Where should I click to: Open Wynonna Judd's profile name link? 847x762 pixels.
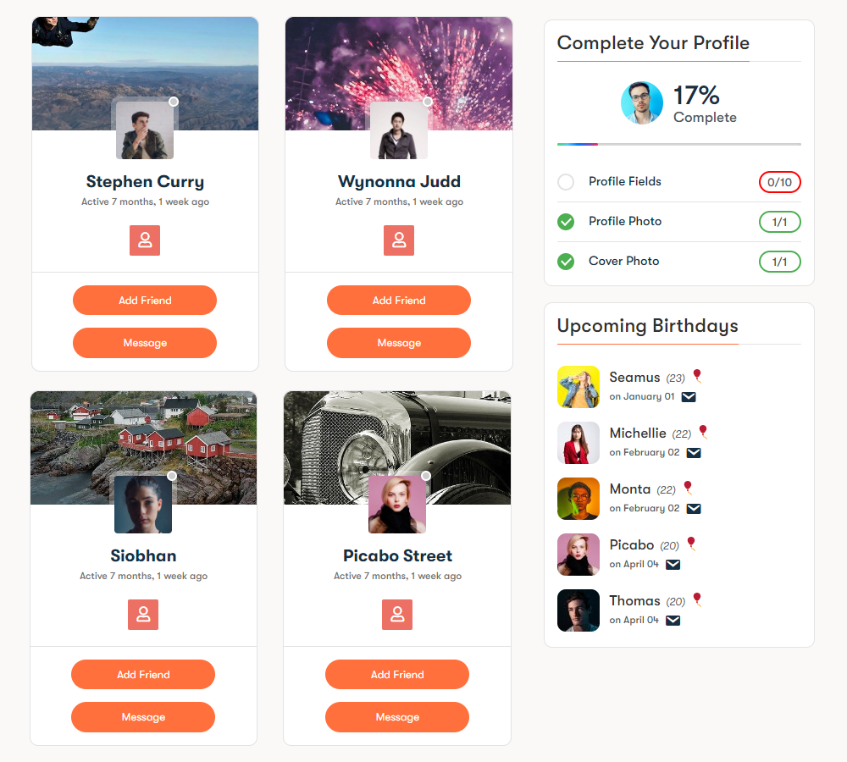click(399, 181)
